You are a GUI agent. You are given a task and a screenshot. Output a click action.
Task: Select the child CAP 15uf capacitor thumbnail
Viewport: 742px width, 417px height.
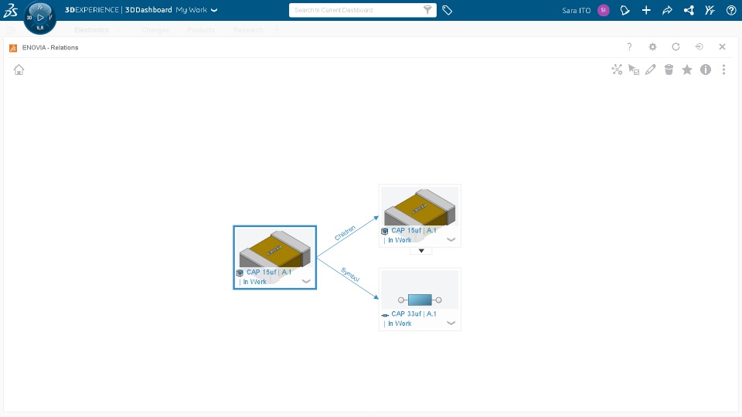pos(420,207)
